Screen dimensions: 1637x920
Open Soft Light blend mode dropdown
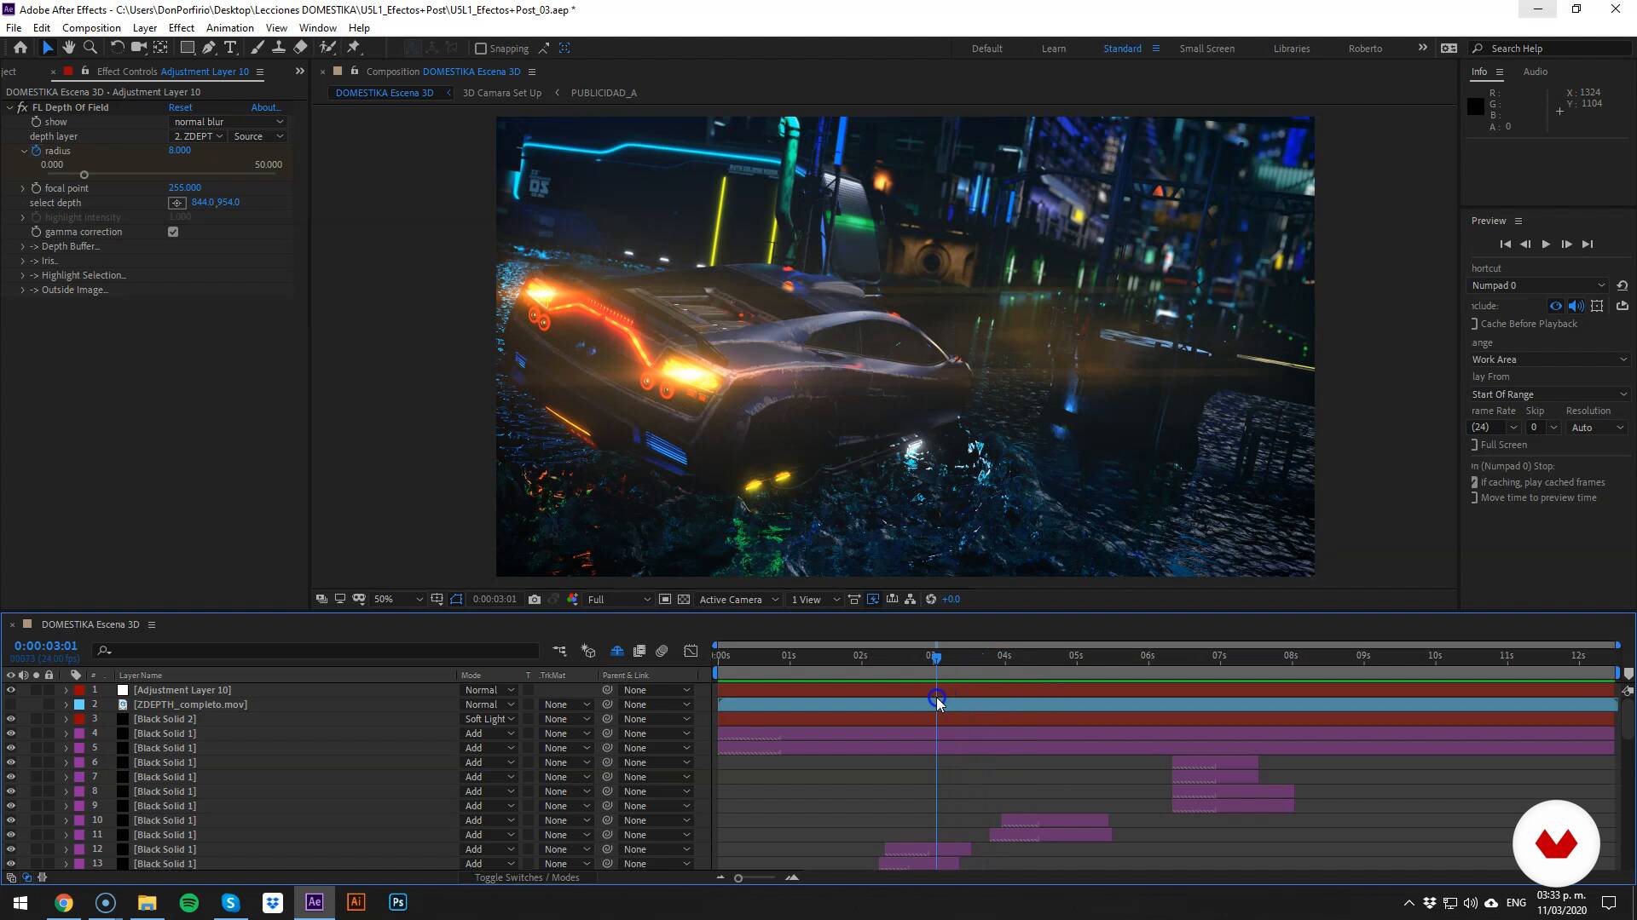(489, 719)
